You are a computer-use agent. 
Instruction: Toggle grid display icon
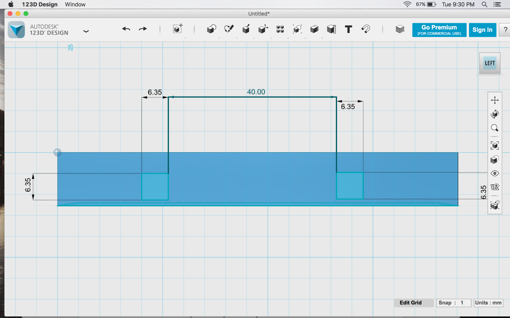click(495, 187)
